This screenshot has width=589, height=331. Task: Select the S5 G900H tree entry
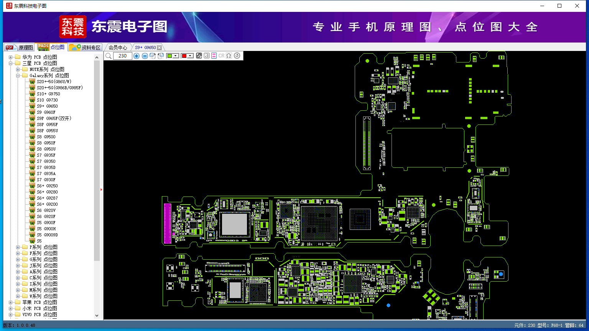46,229
